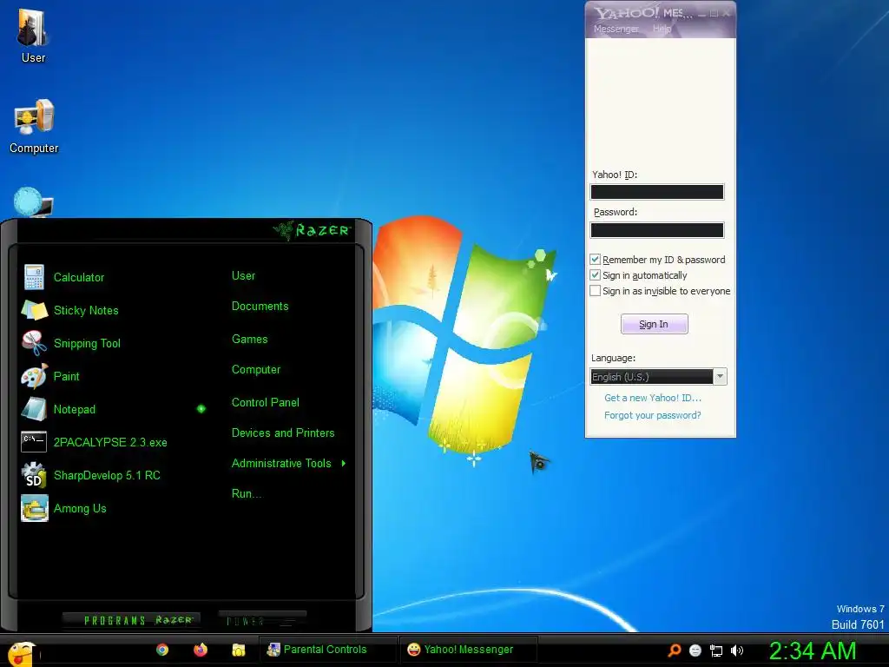Click the 2:34 AM taskbar clock

[x=813, y=651]
